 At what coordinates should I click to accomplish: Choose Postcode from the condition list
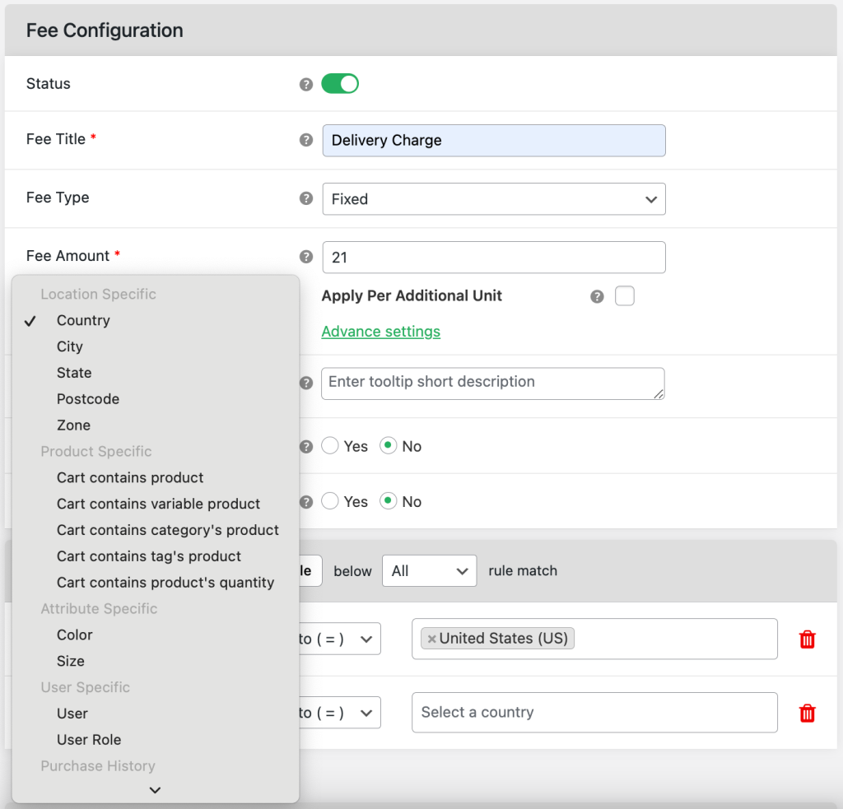tap(88, 399)
